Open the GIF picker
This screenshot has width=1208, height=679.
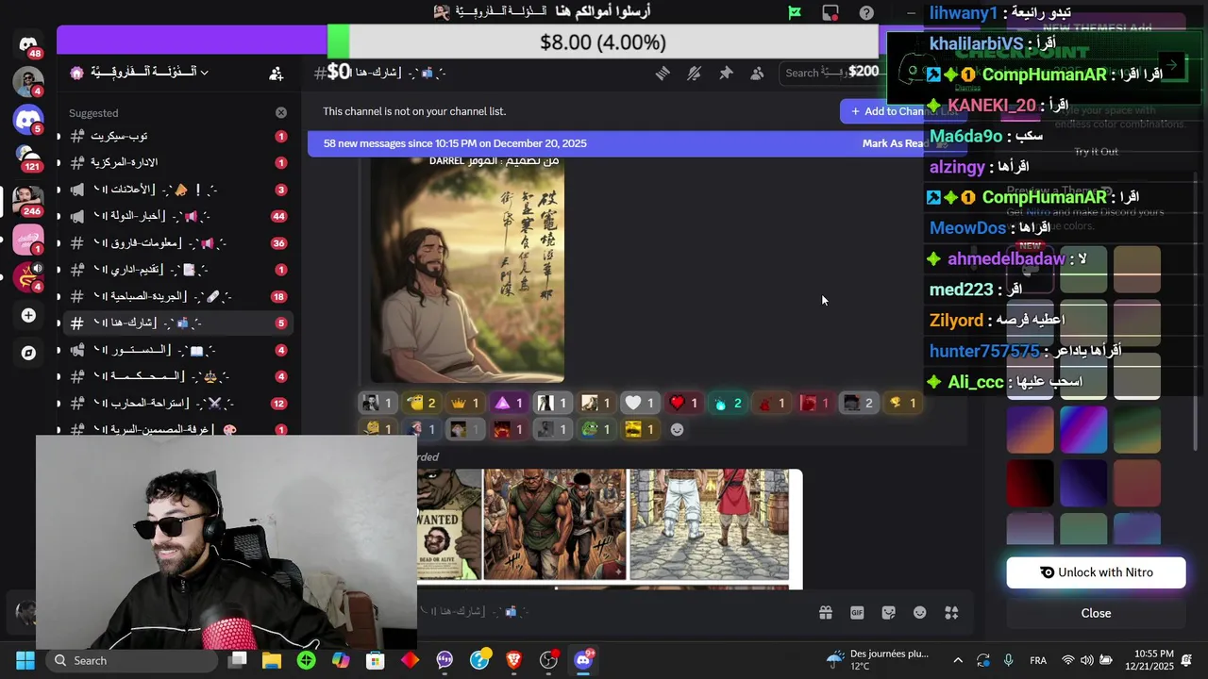pyautogui.click(x=857, y=612)
